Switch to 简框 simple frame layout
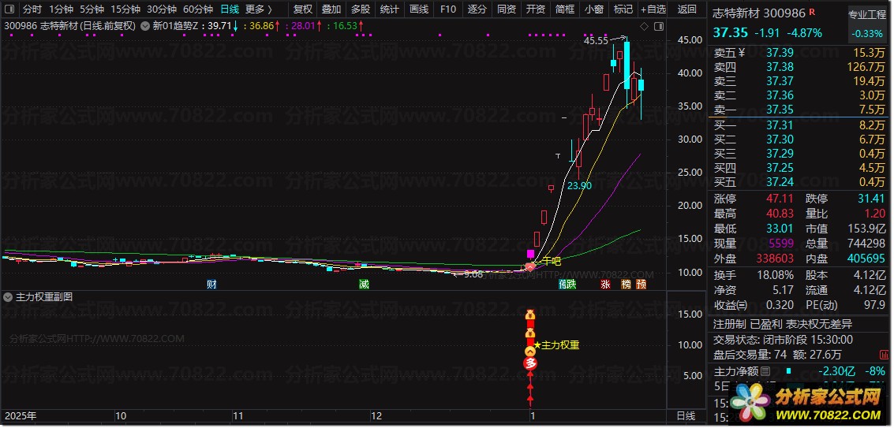The width and height of the screenshot is (894, 428). coord(564,9)
